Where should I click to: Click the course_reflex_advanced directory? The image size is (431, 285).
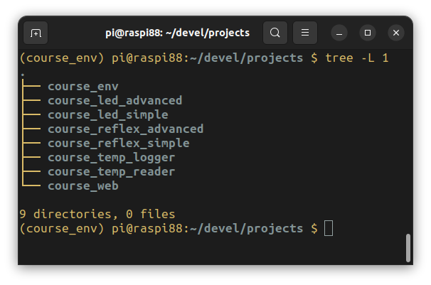125,129
